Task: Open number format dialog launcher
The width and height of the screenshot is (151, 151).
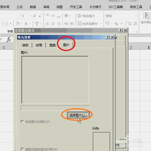Action: click(x=137, y=32)
